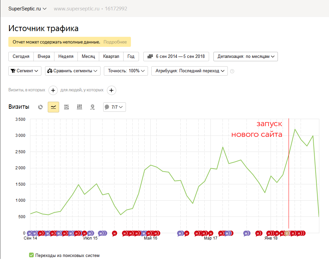Screen dimensions: 329x271
Task: Click attribution help question mark icon
Action: (232, 71)
